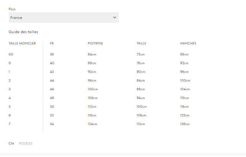Click the HANCHES column header
The height and width of the screenshot is (157, 246).
tap(188, 43)
